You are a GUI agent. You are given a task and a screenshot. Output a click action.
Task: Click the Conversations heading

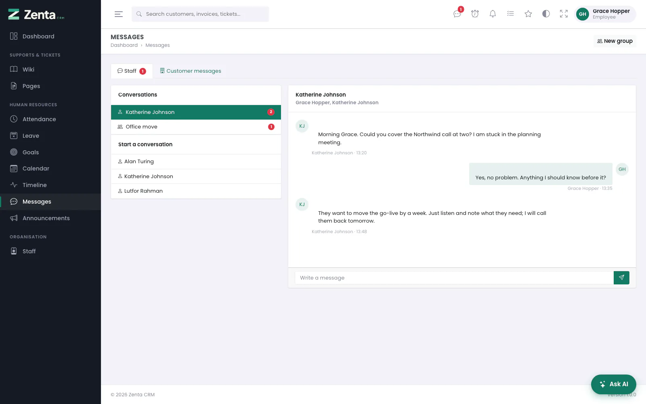pos(138,95)
